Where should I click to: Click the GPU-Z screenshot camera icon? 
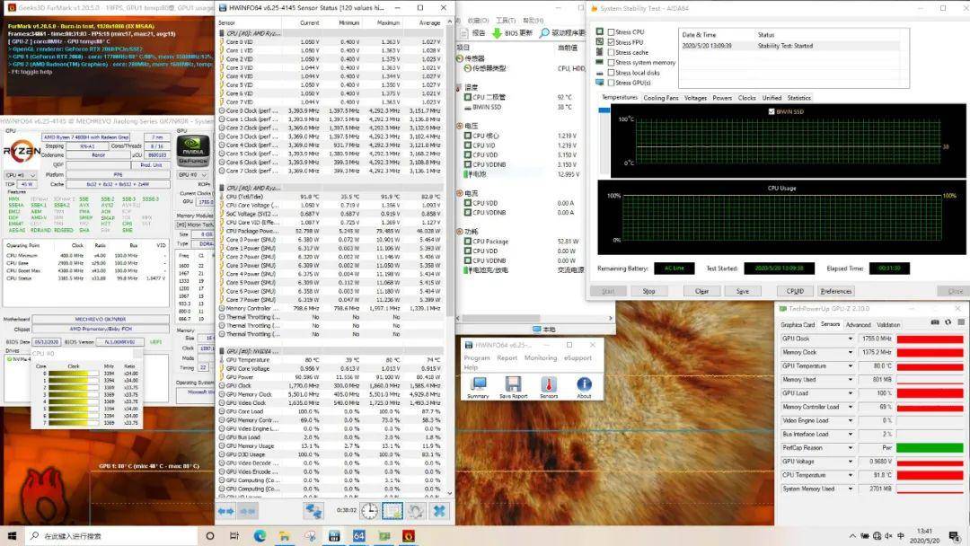pyautogui.click(x=935, y=322)
